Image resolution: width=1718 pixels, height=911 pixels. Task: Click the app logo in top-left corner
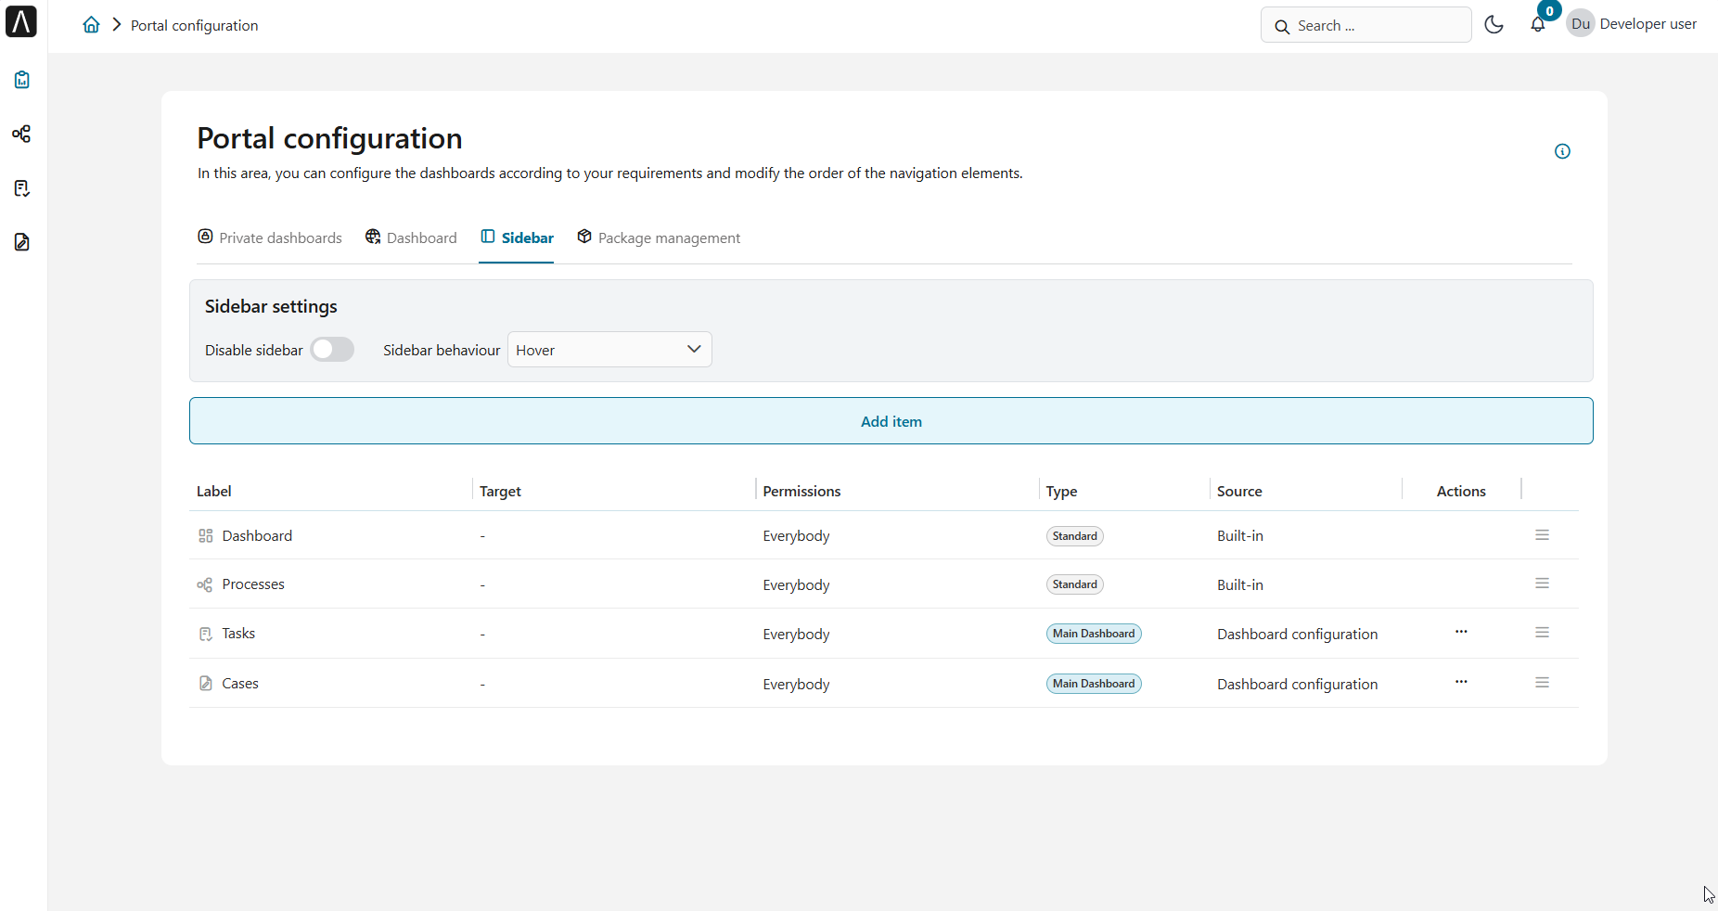[21, 21]
